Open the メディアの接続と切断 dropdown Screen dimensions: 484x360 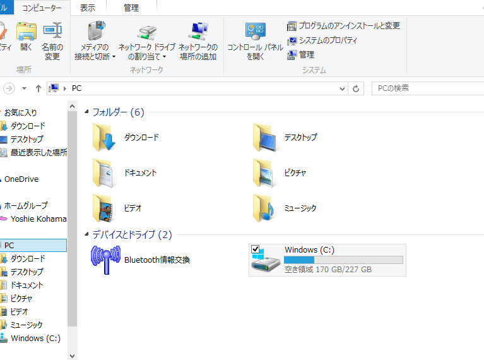[x=114, y=57]
